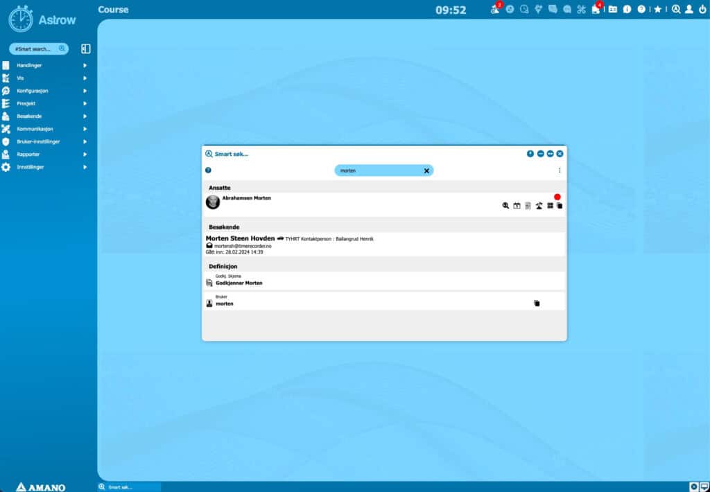The height and width of the screenshot is (492, 710).
Task: Open the user profile icon in top bar
Action: click(689, 10)
